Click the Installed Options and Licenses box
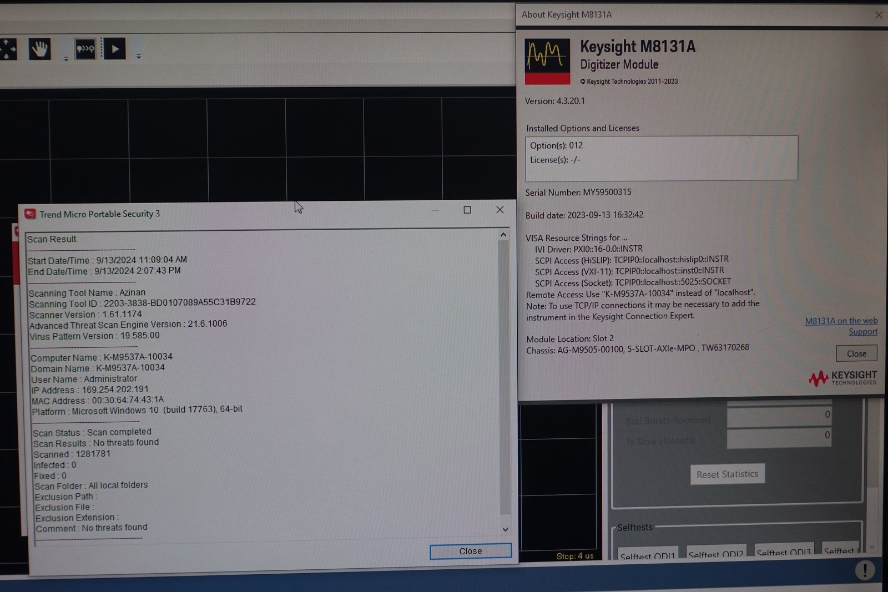 (x=662, y=158)
